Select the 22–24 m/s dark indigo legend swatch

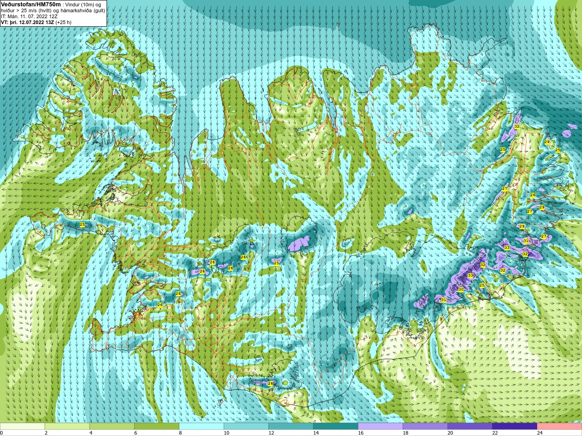tap(515, 426)
